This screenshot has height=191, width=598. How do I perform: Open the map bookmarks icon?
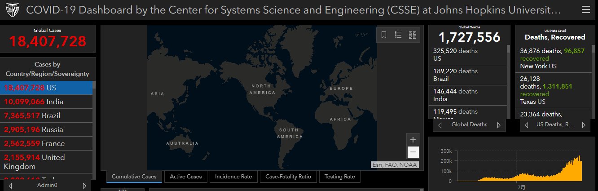pyautogui.click(x=384, y=35)
